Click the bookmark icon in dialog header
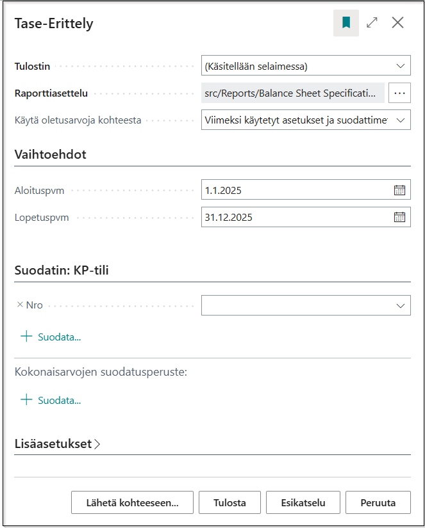The image size is (425, 528). (x=346, y=23)
